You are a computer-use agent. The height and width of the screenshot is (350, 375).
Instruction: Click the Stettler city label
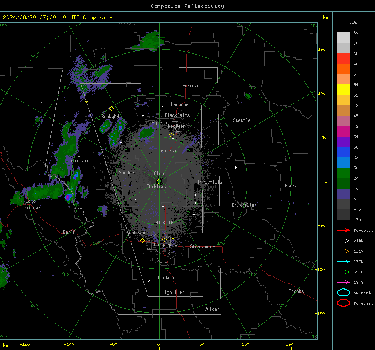click(243, 120)
